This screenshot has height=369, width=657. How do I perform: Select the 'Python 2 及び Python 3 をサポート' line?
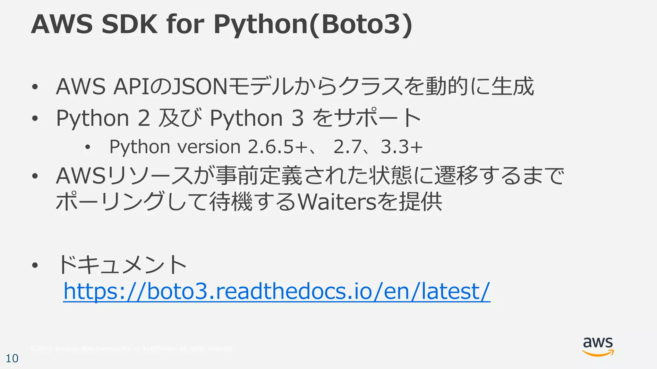coord(238,118)
